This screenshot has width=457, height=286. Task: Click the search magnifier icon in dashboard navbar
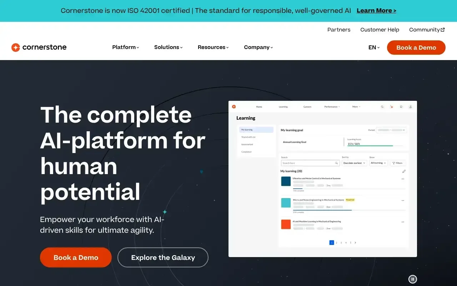tap(382, 107)
